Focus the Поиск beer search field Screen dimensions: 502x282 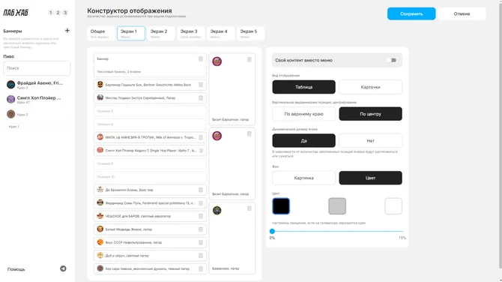click(37, 68)
